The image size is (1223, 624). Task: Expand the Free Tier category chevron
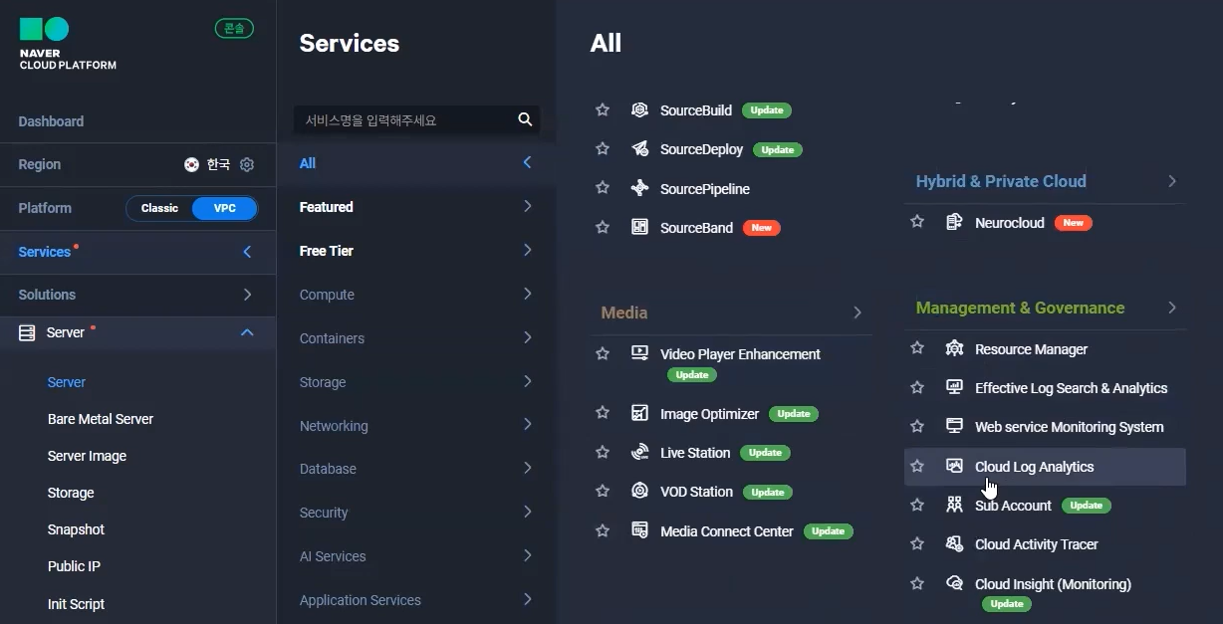click(527, 250)
